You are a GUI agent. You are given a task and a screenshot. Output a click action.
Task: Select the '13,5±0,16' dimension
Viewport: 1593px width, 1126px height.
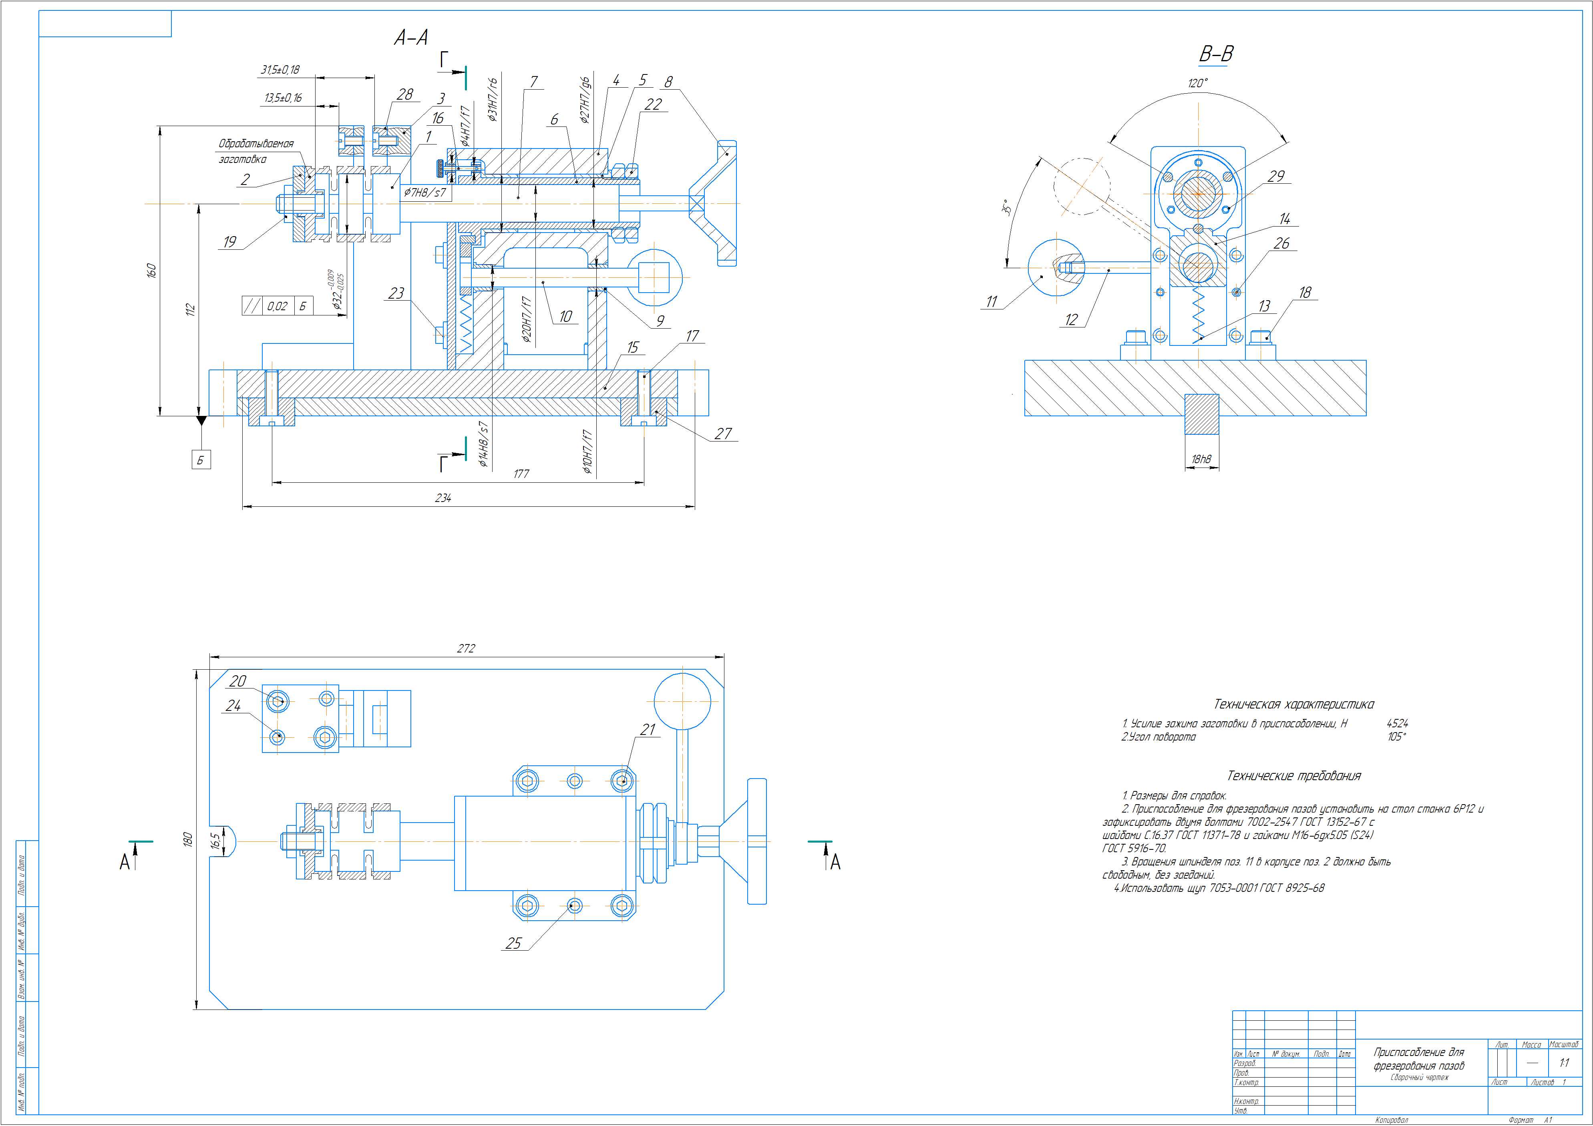click(x=283, y=98)
